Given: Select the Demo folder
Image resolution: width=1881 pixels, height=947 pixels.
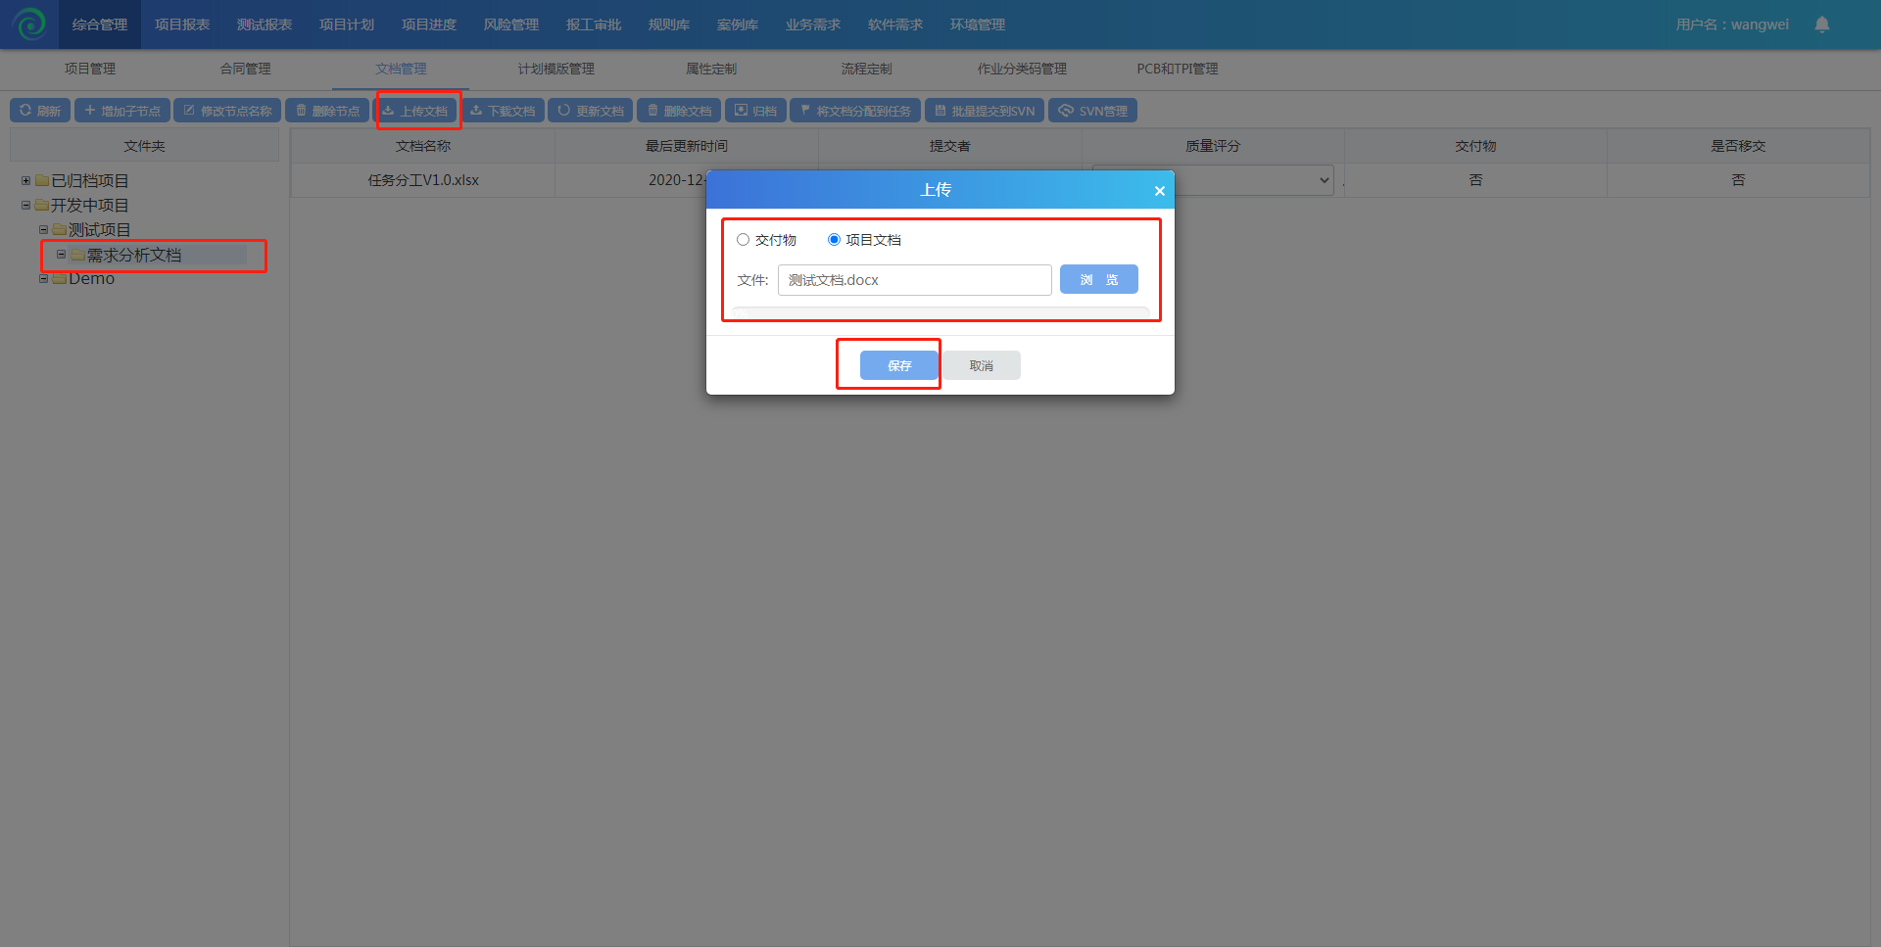Looking at the screenshot, I should coord(91,279).
